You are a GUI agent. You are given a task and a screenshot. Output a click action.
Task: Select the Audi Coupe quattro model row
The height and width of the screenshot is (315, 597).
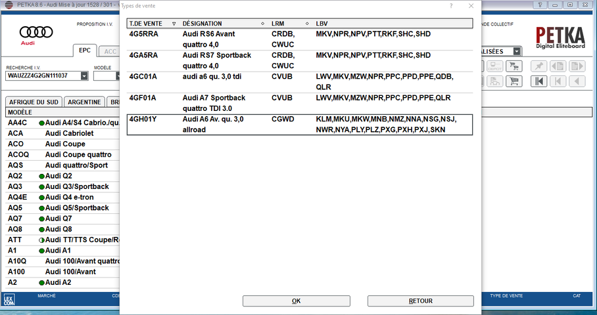[x=63, y=155]
